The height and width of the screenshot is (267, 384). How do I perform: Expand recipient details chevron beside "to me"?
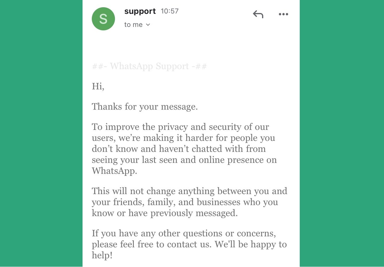148,25
